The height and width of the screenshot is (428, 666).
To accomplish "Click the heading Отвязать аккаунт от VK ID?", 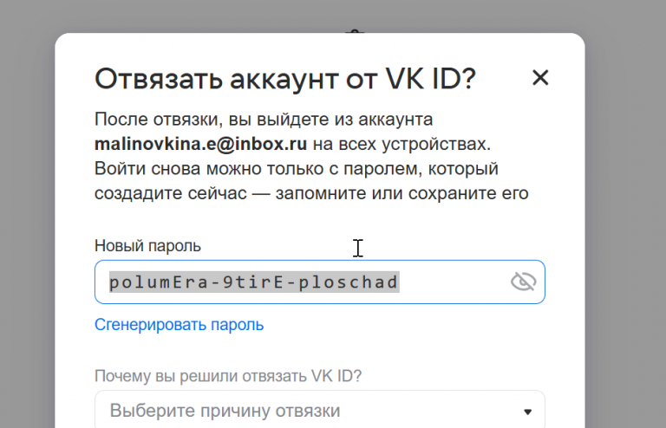I will coord(285,78).
